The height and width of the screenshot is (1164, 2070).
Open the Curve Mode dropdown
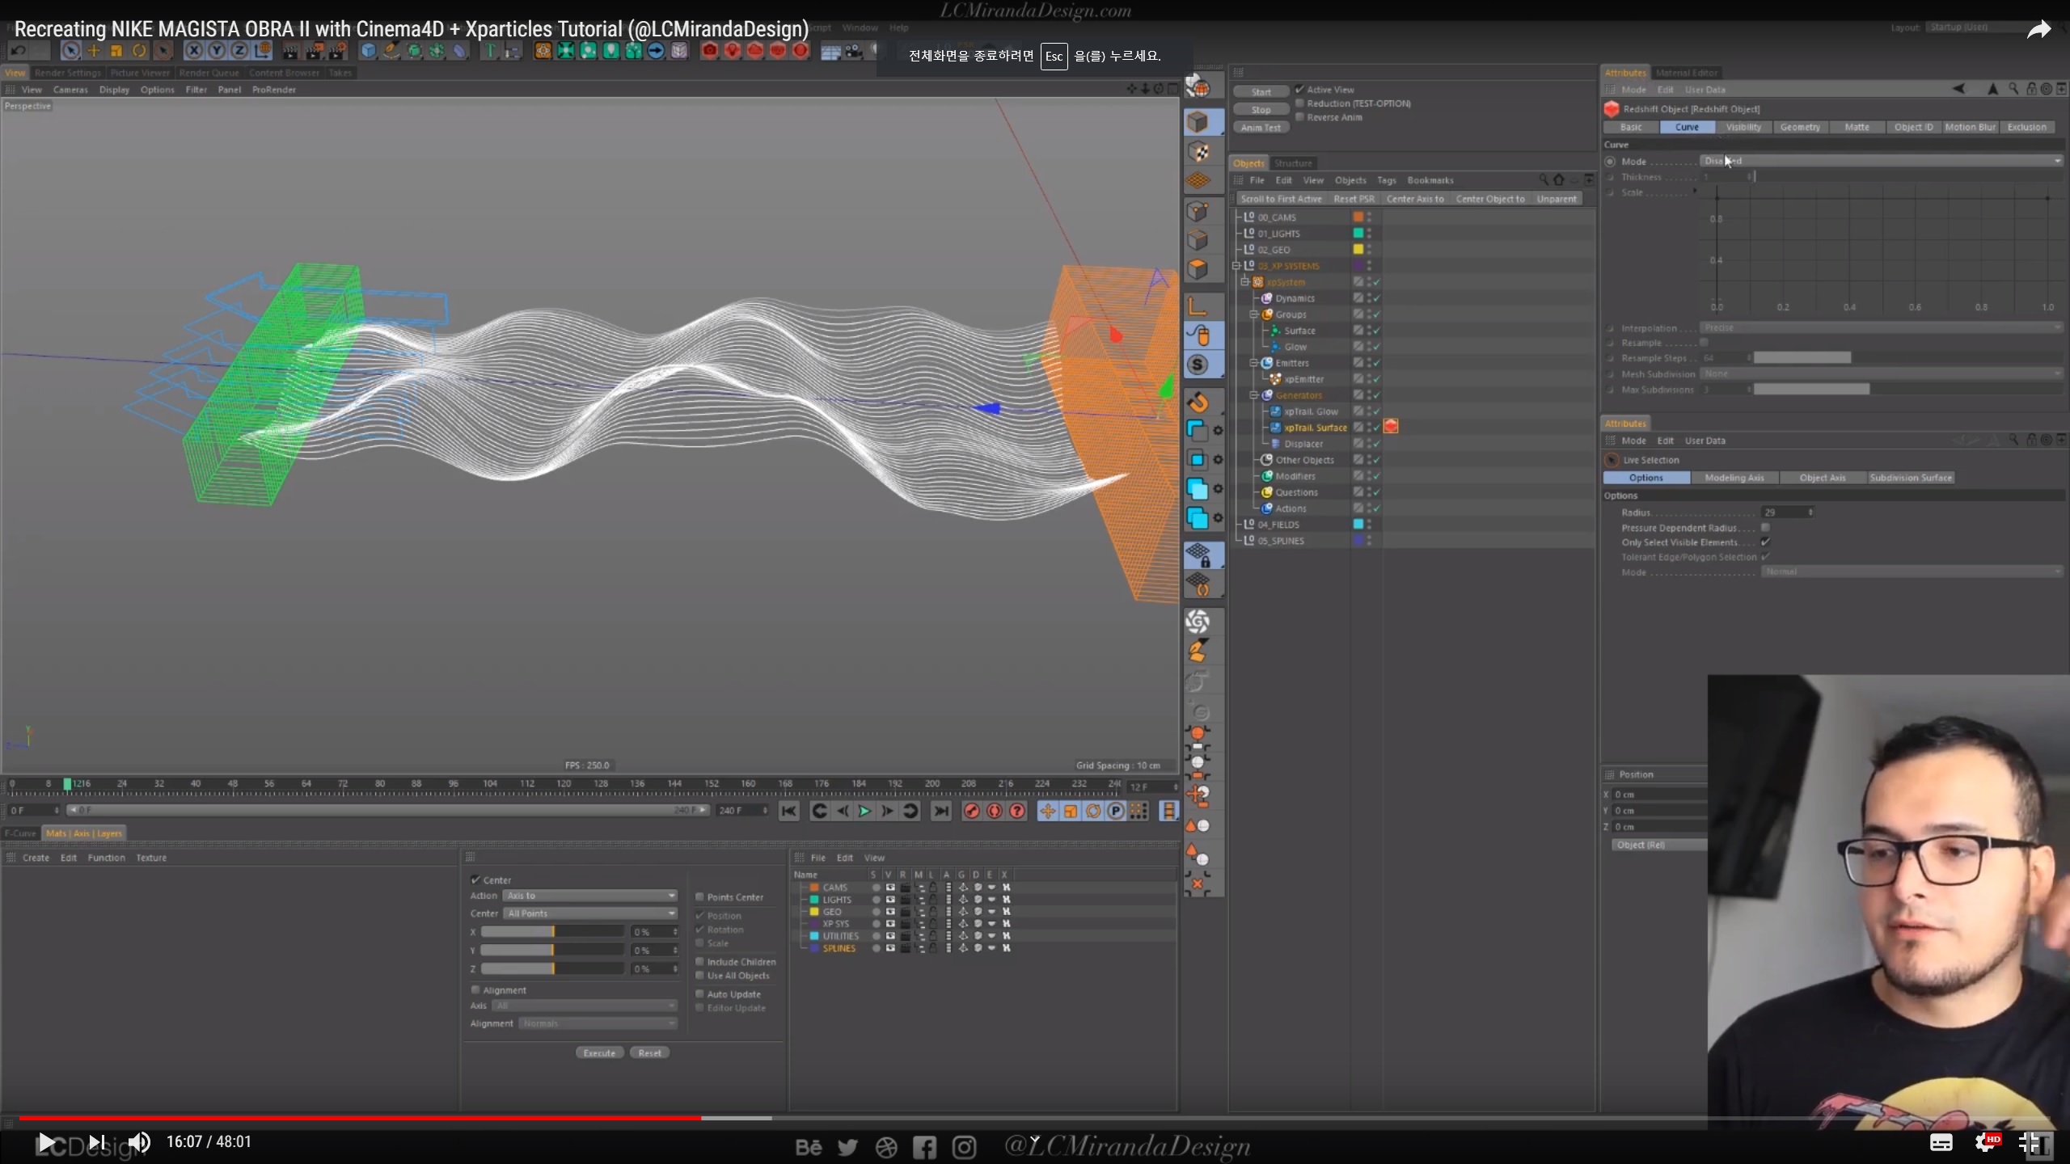tap(1882, 161)
